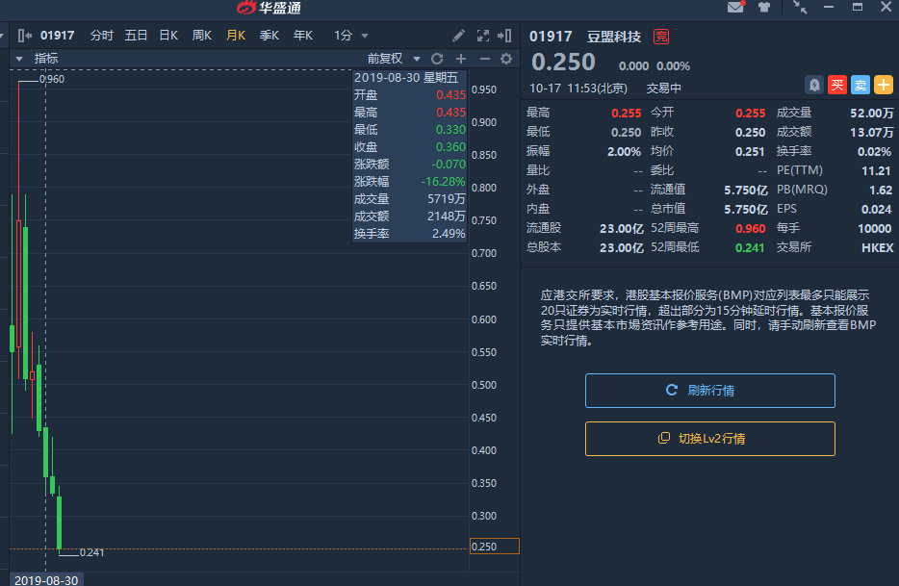The image size is (899, 586).
Task: Click the 换手率 value 2.49% in tooltip
Action: (x=449, y=234)
